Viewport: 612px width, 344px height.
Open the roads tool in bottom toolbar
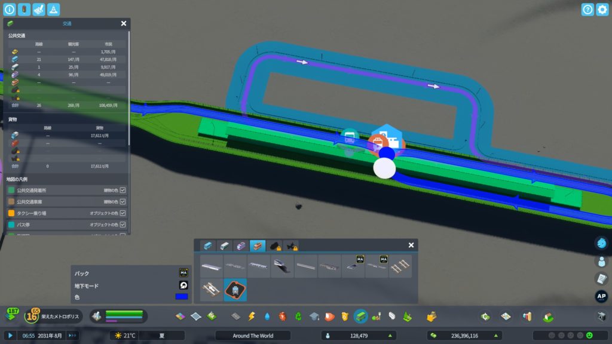pos(236,316)
